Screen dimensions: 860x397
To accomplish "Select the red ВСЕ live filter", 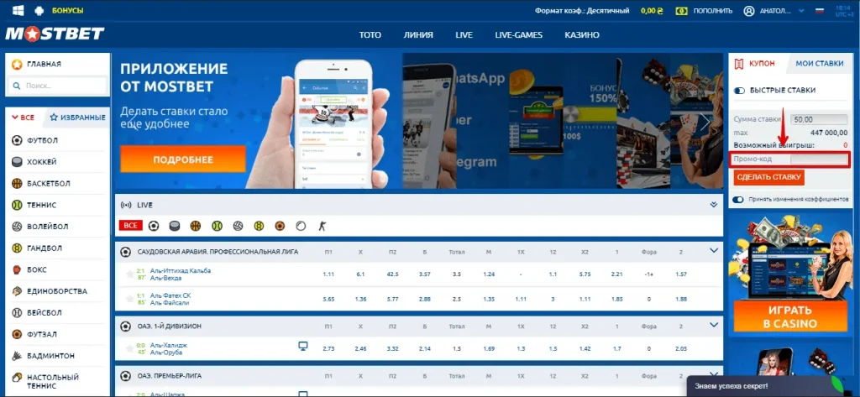I will point(130,226).
